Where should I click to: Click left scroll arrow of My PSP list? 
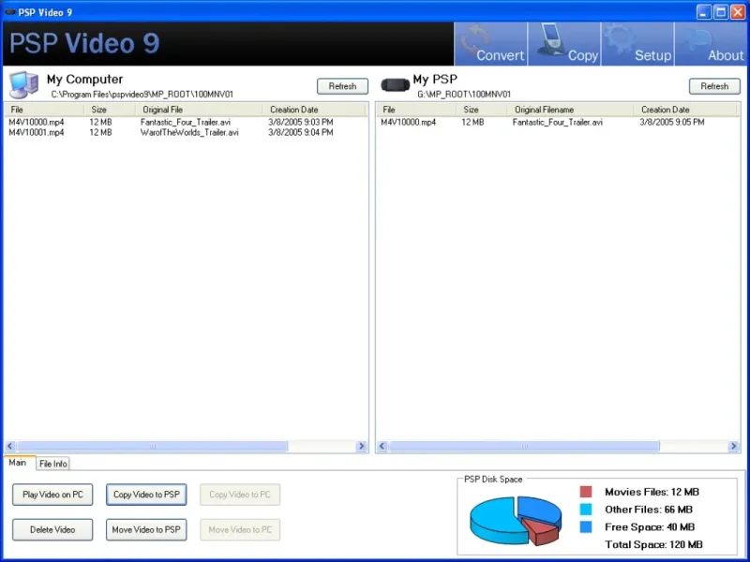382,447
